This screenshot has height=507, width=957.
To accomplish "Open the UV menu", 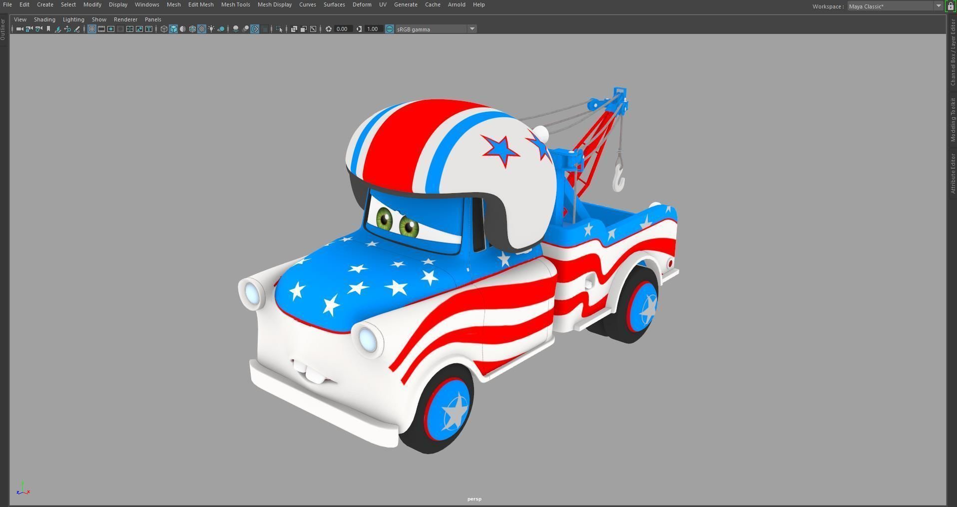I will [x=383, y=4].
